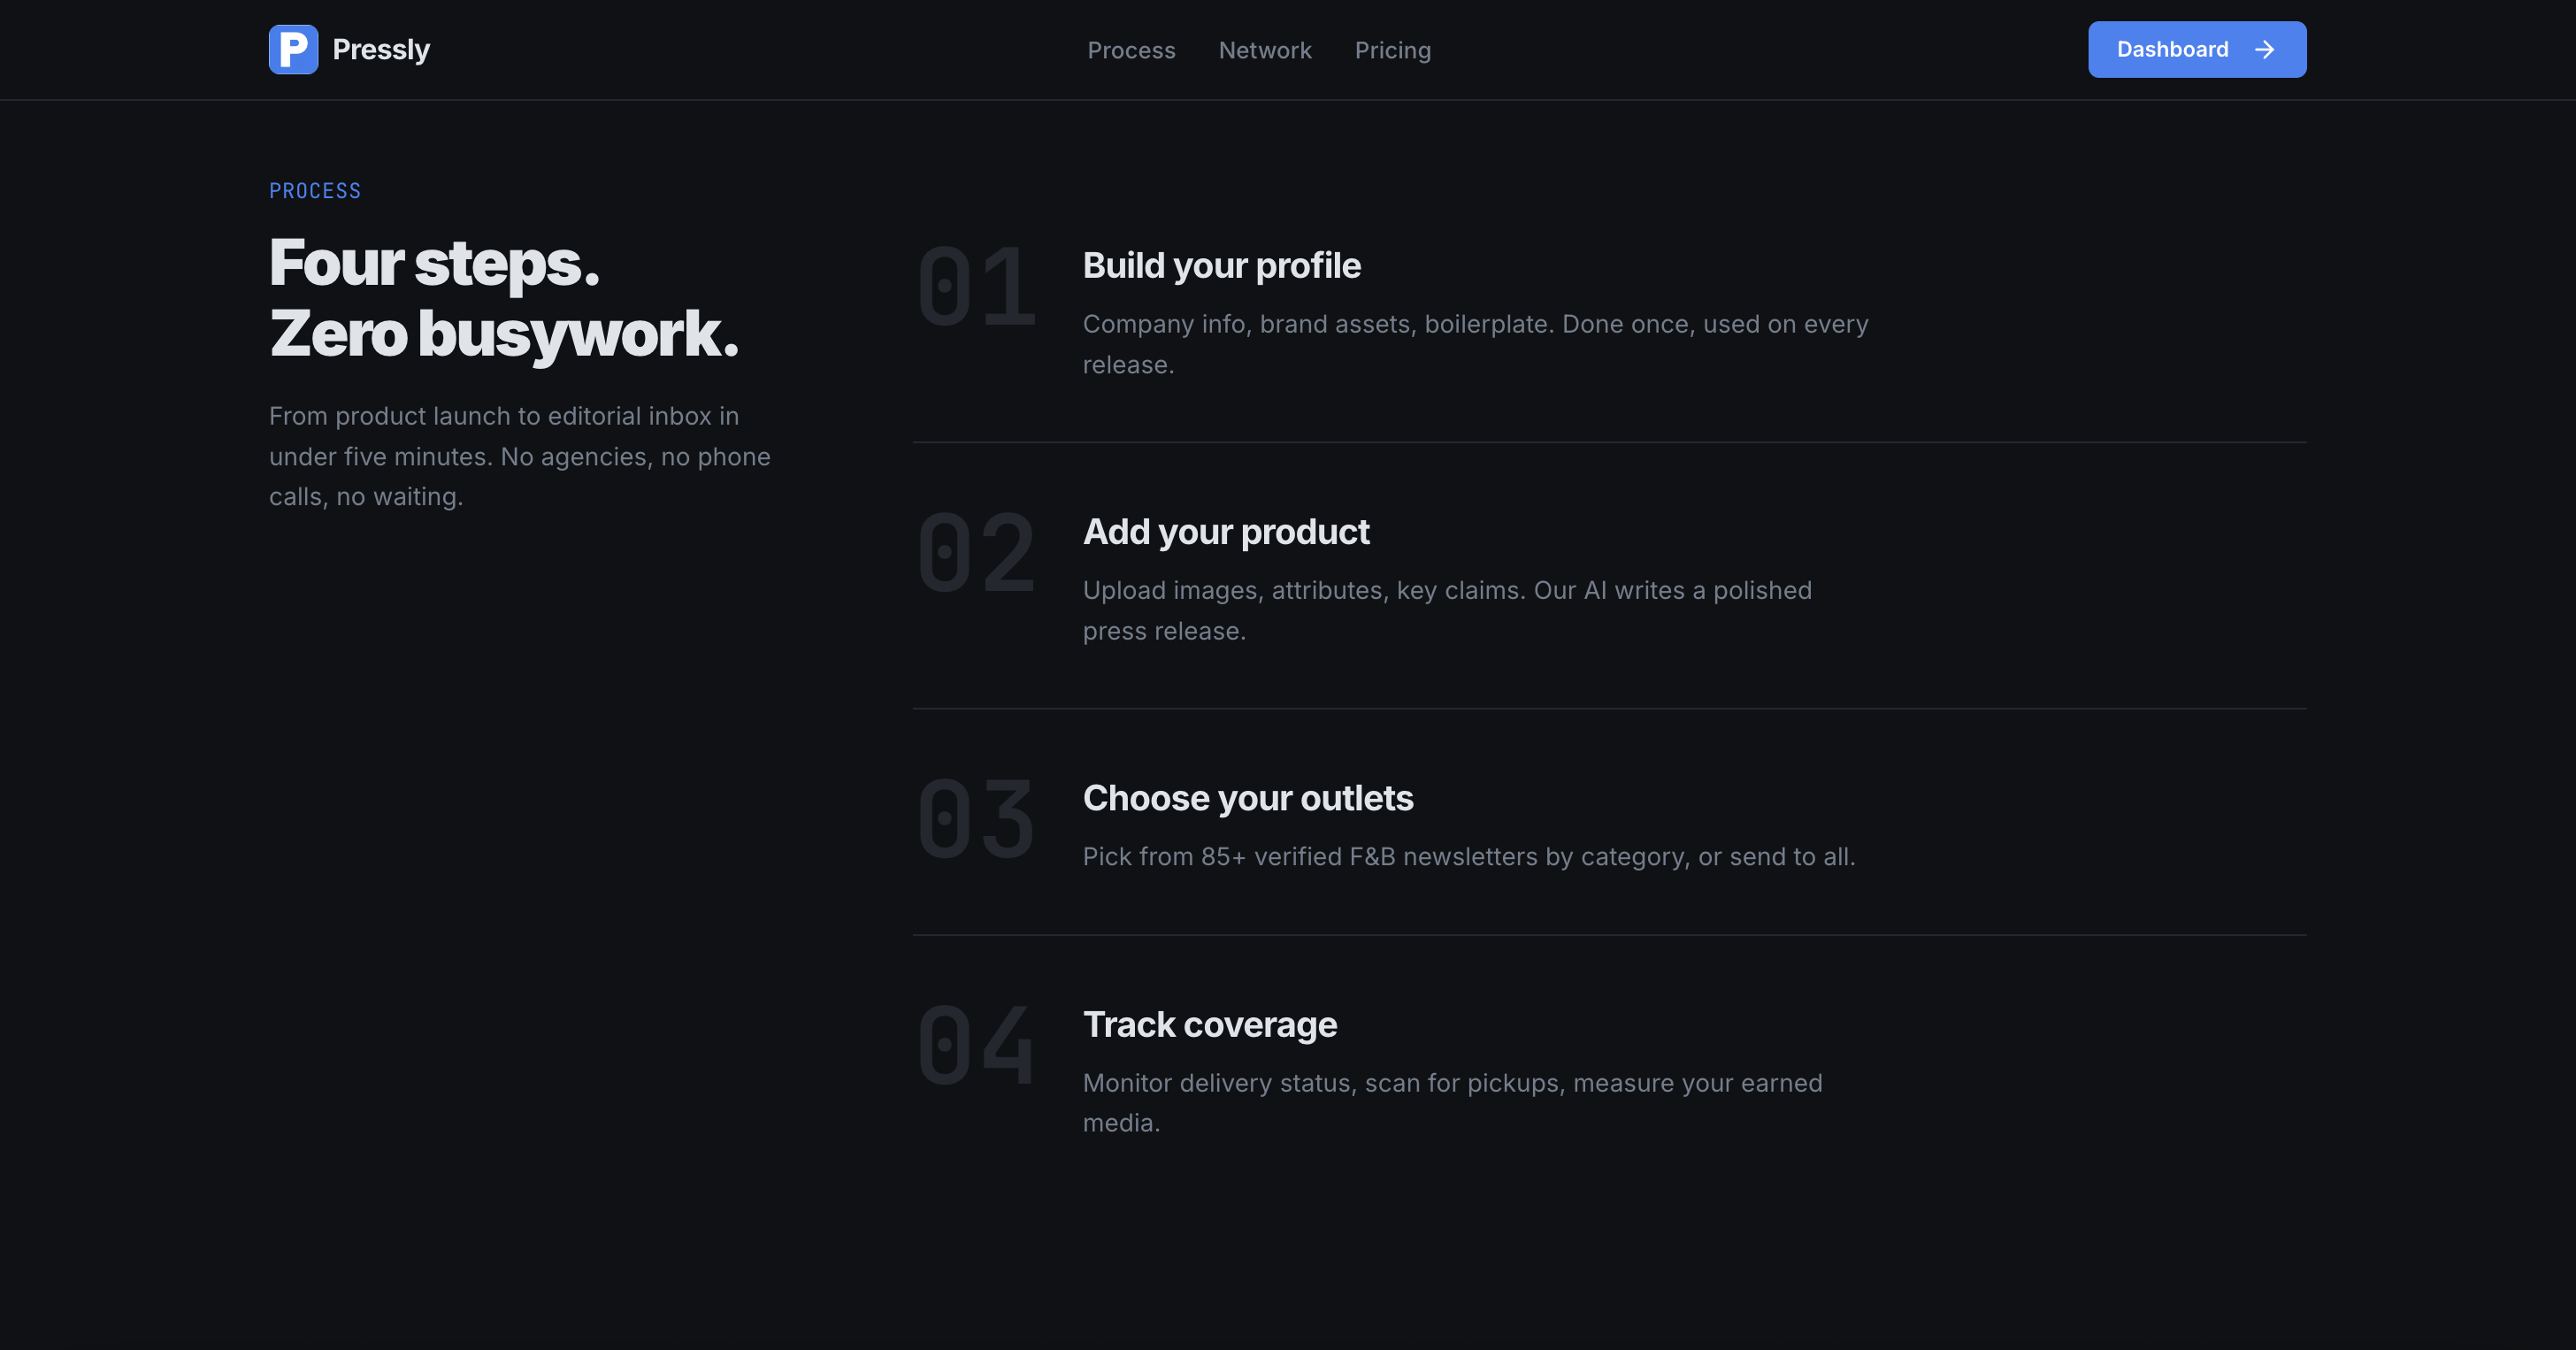Click the arrow icon inside the Dashboard button
Image resolution: width=2576 pixels, height=1350 pixels.
2266,49
